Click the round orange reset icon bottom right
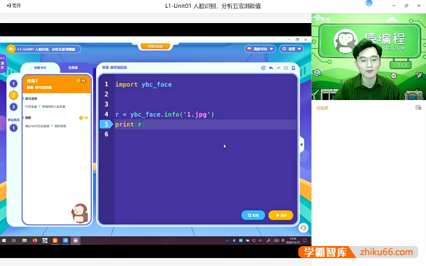The width and height of the screenshot is (426, 266). click(x=303, y=228)
